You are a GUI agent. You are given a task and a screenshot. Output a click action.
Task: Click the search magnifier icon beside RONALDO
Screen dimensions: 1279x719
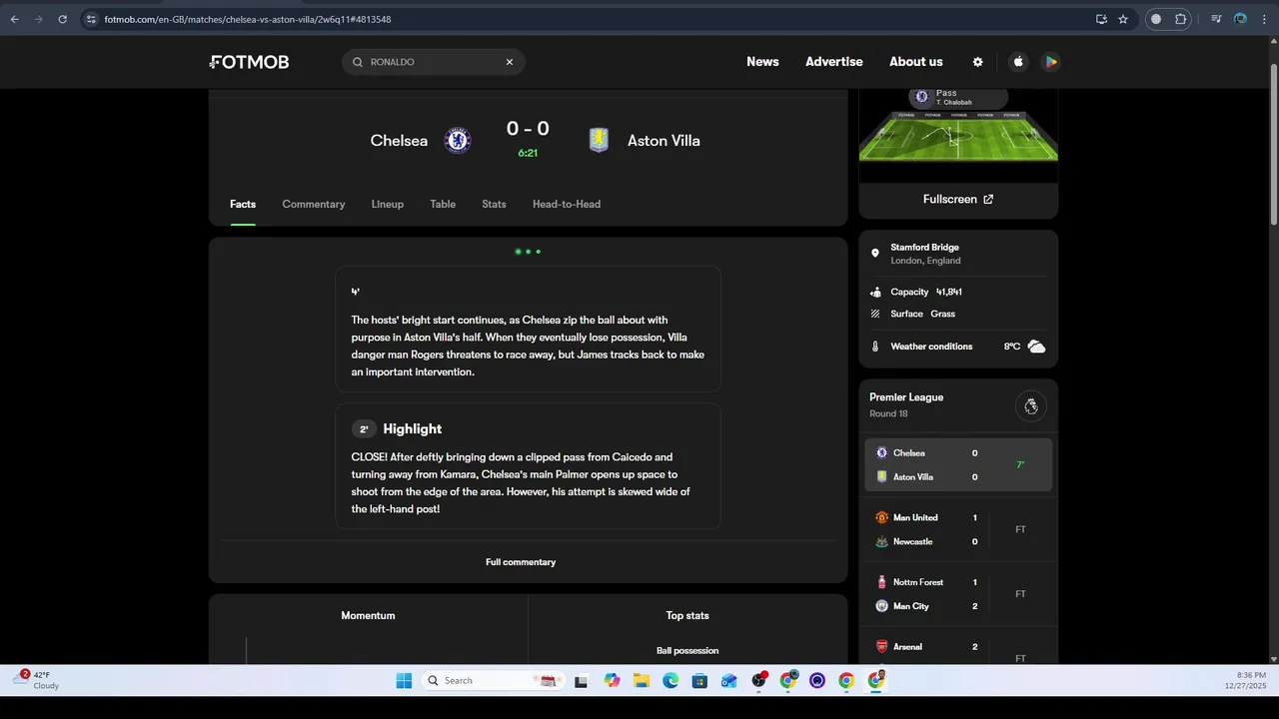pyautogui.click(x=357, y=62)
